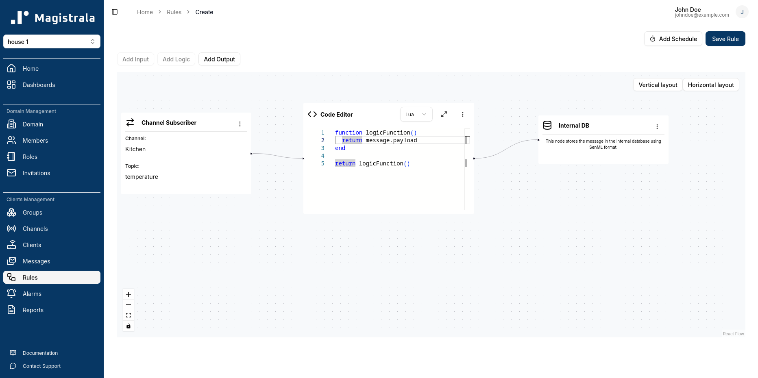This screenshot has width=758, height=378.
Task: Switch to Vertical layout
Action: coord(658,85)
